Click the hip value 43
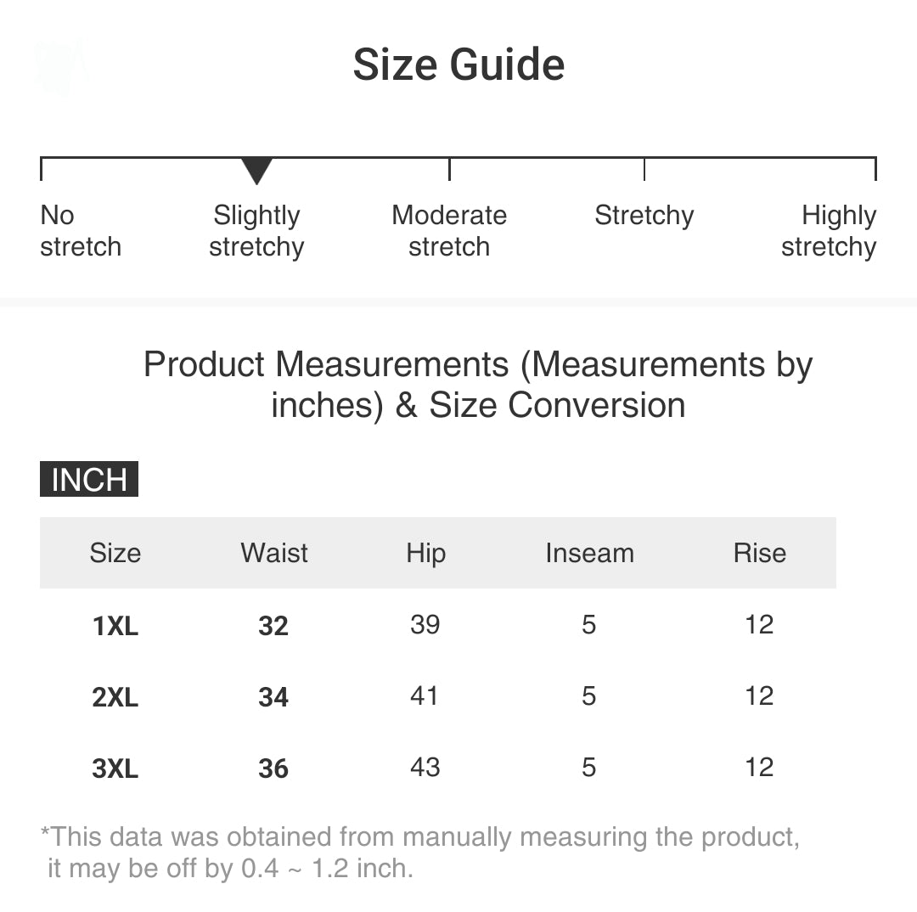 [x=425, y=768]
